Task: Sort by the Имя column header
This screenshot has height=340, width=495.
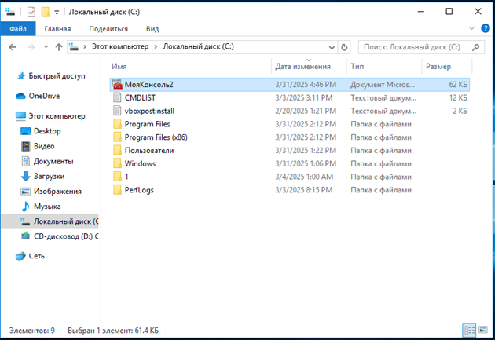Action: tap(119, 67)
